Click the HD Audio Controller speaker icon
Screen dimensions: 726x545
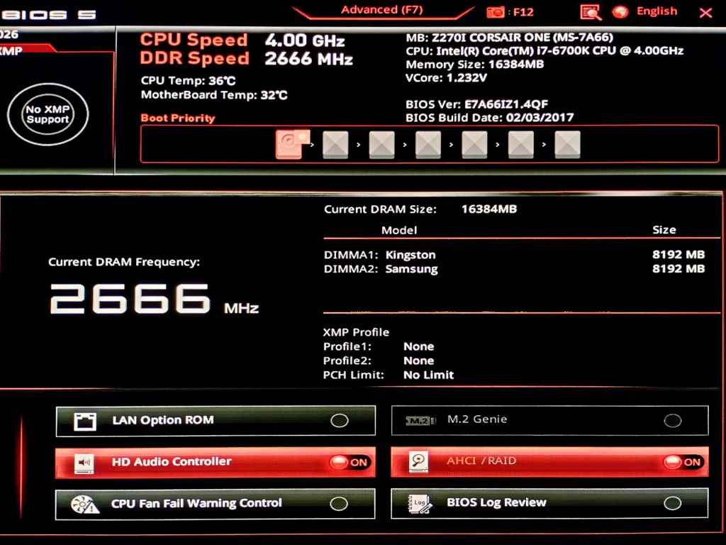click(84, 463)
